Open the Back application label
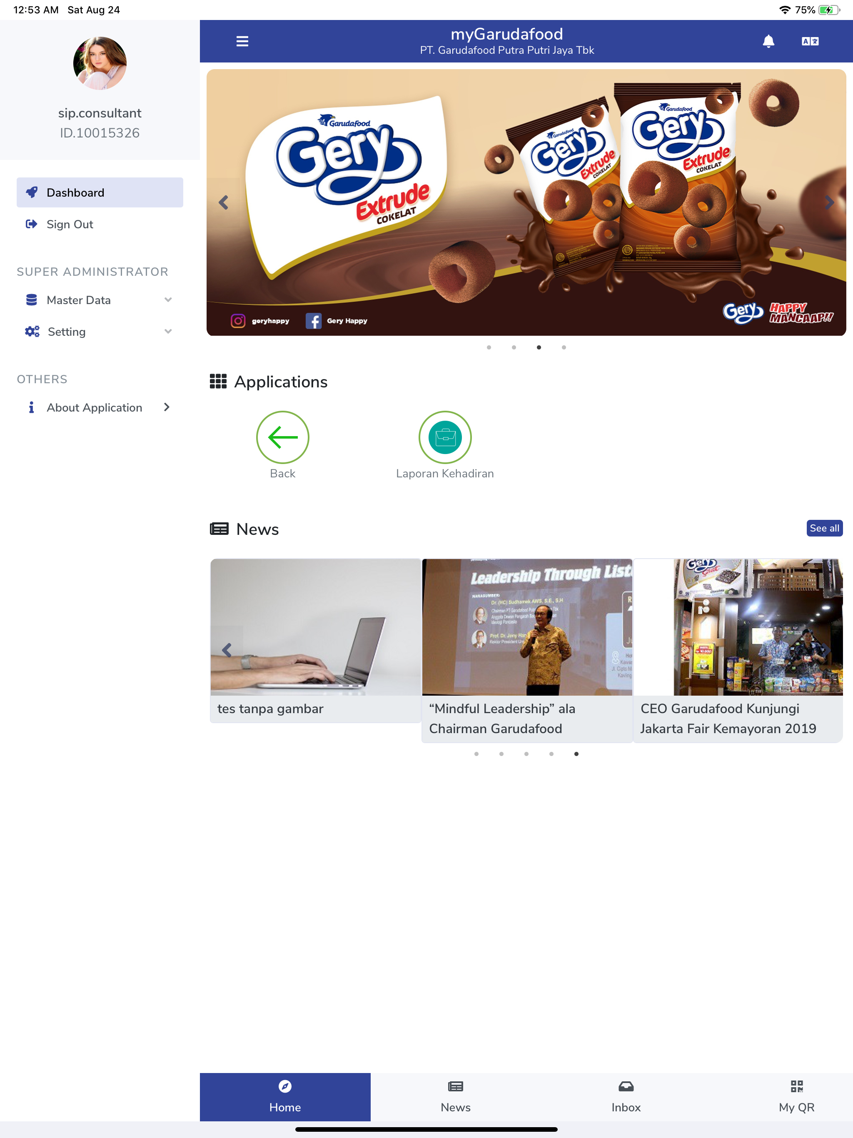This screenshot has height=1138, width=853. pyautogui.click(x=282, y=473)
